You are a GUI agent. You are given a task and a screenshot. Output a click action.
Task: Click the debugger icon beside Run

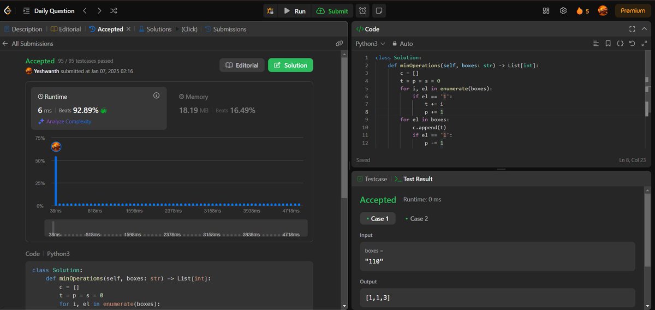pos(271,11)
